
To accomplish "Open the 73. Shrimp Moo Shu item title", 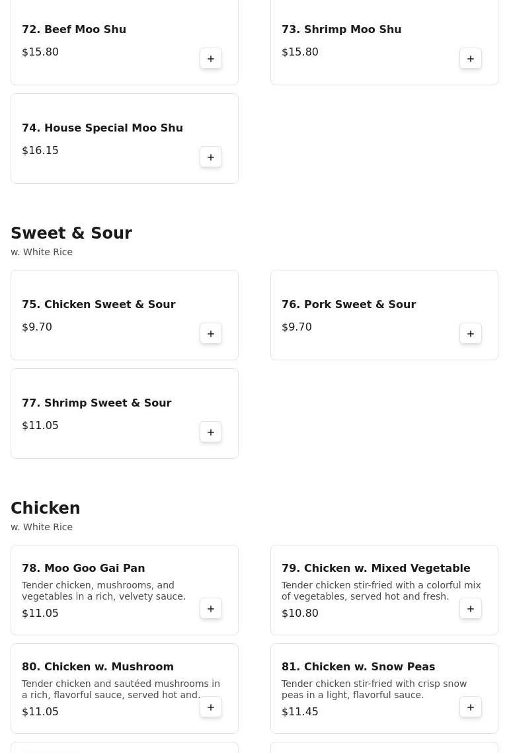I will (341, 29).
